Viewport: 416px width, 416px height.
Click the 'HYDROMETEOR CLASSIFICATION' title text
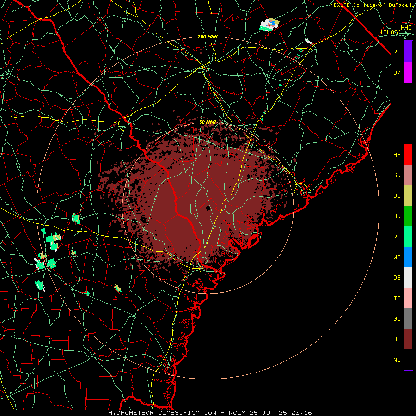click(162, 413)
